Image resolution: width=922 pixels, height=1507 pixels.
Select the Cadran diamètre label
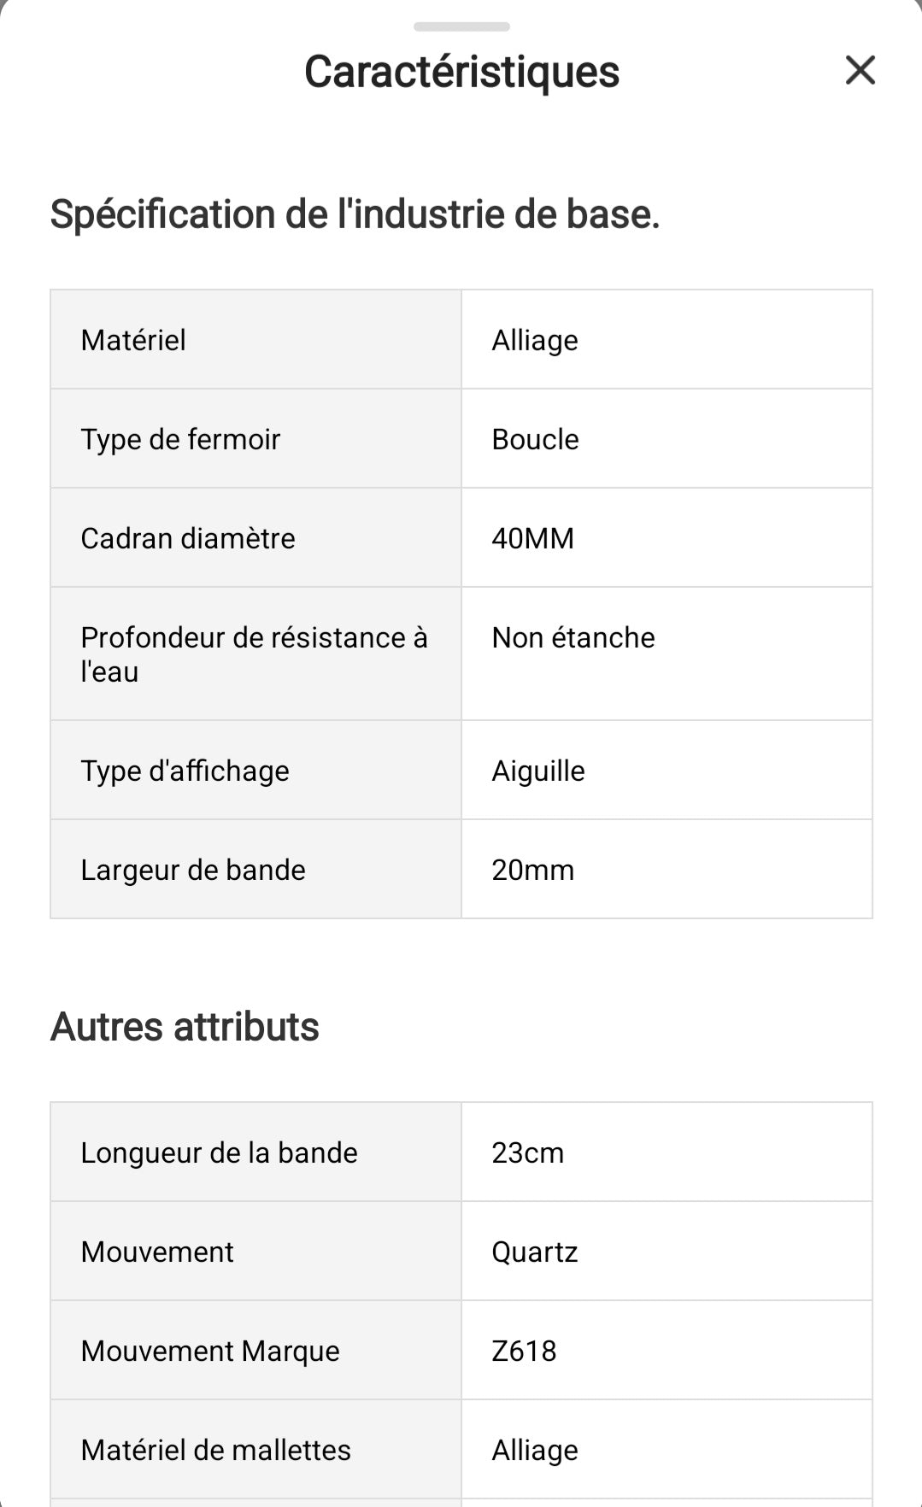[x=188, y=538]
